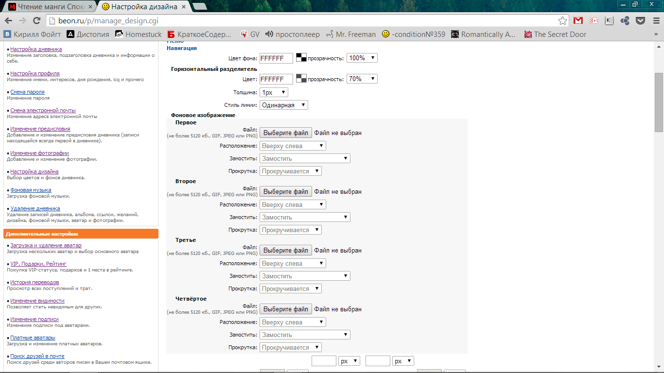Open the Кирилл Фойгт VK bookmark
The height and width of the screenshot is (373, 664).
pos(33,34)
